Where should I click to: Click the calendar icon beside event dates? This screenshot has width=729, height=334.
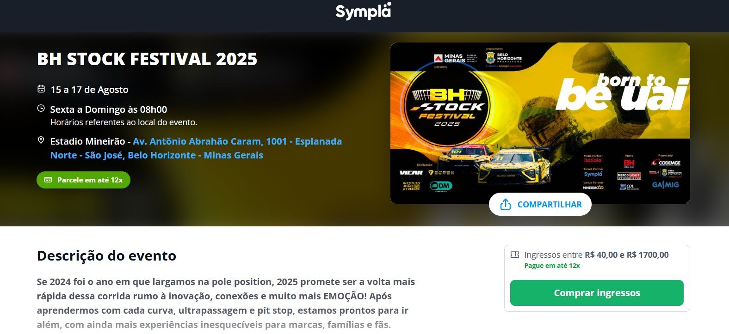click(41, 89)
